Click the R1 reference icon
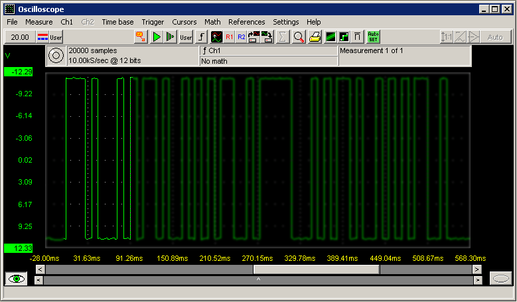The height and width of the screenshot is (302, 517). 229,37
